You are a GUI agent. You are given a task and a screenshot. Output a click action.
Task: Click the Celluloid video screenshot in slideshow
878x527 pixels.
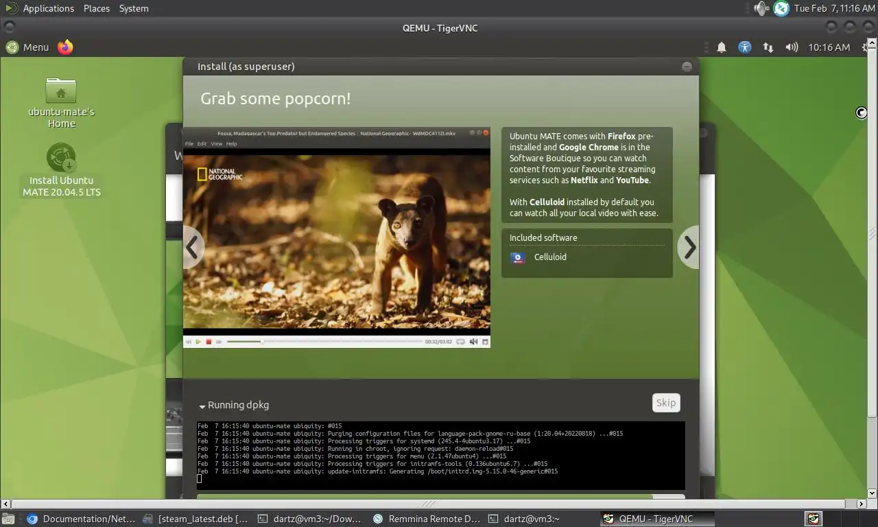(x=336, y=237)
